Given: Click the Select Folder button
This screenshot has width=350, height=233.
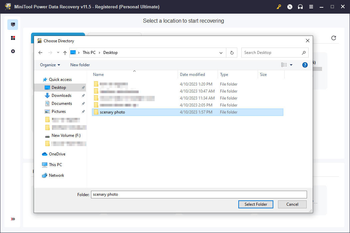Looking at the screenshot, I should click(256, 204).
